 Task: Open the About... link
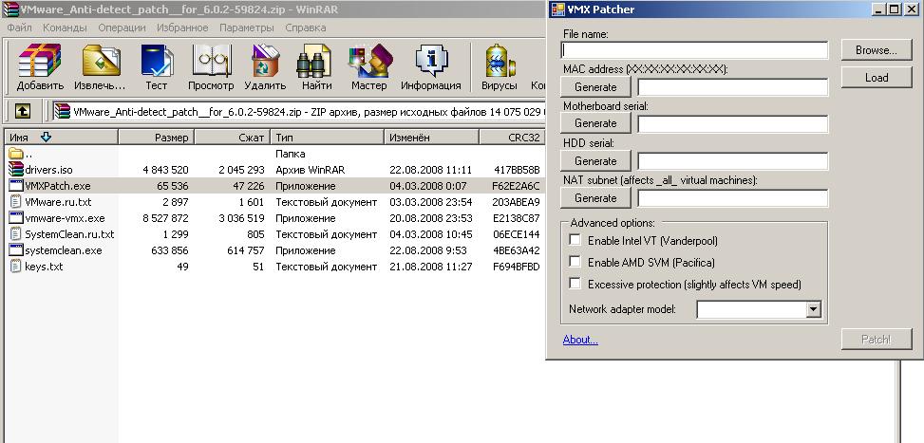(580, 340)
